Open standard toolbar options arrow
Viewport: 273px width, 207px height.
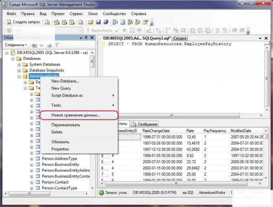pos(152,22)
